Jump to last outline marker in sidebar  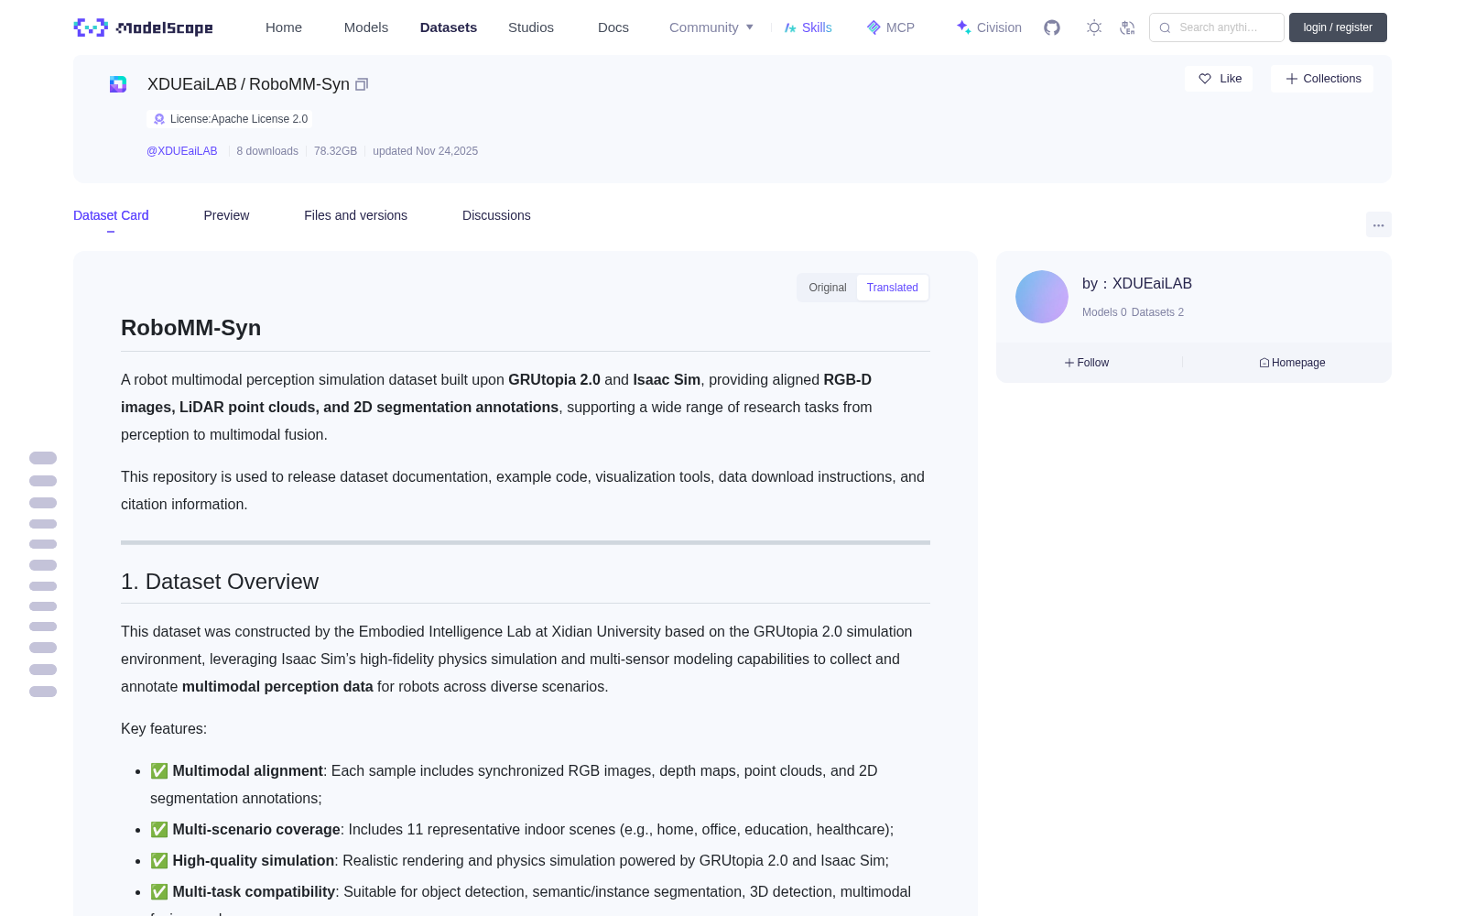(x=43, y=692)
